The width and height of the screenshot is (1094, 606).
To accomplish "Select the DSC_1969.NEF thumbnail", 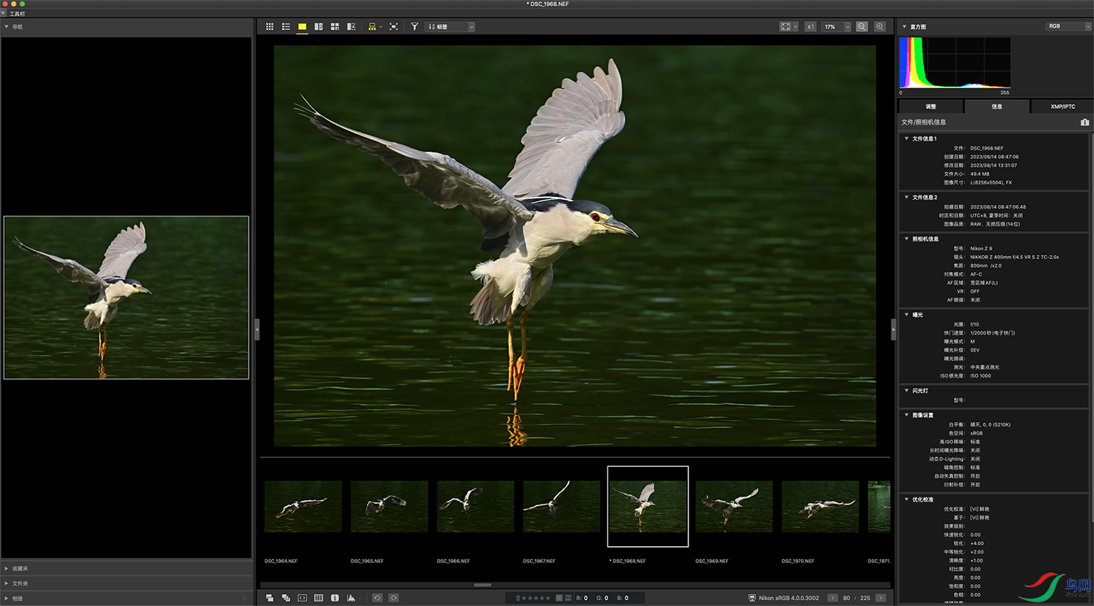I will 734,506.
